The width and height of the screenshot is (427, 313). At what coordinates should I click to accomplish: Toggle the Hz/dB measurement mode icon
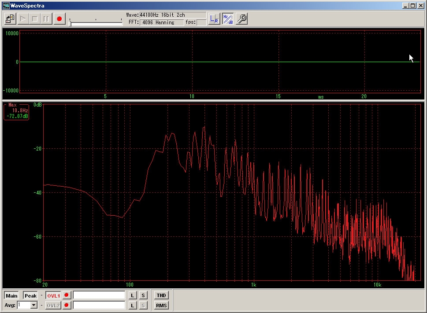pos(228,19)
